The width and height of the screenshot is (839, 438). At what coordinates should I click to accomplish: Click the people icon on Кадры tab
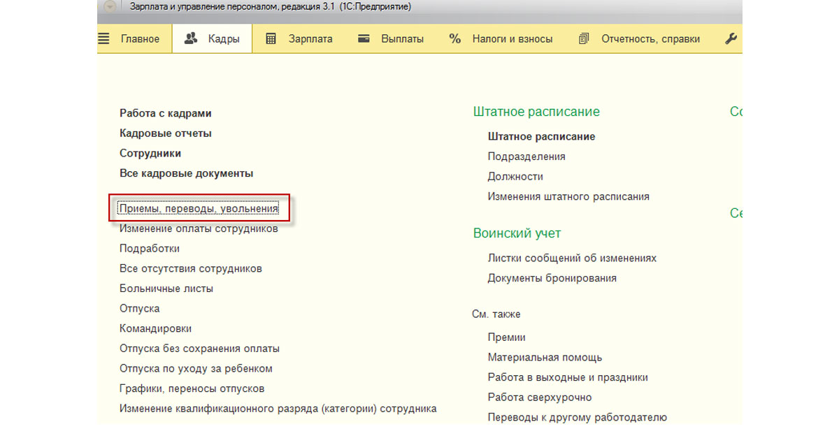click(191, 39)
